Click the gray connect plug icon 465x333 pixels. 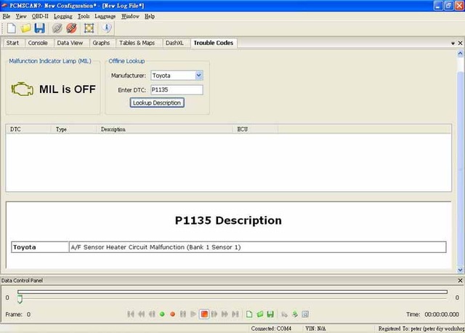coord(57,28)
